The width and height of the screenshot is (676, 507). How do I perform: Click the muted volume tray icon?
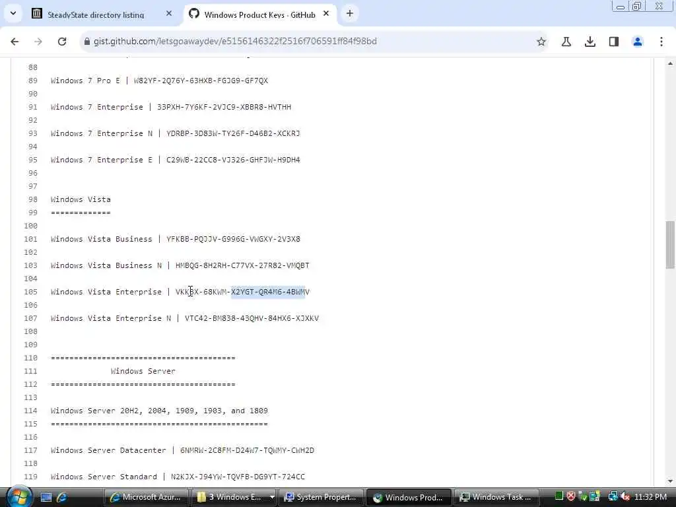(625, 496)
